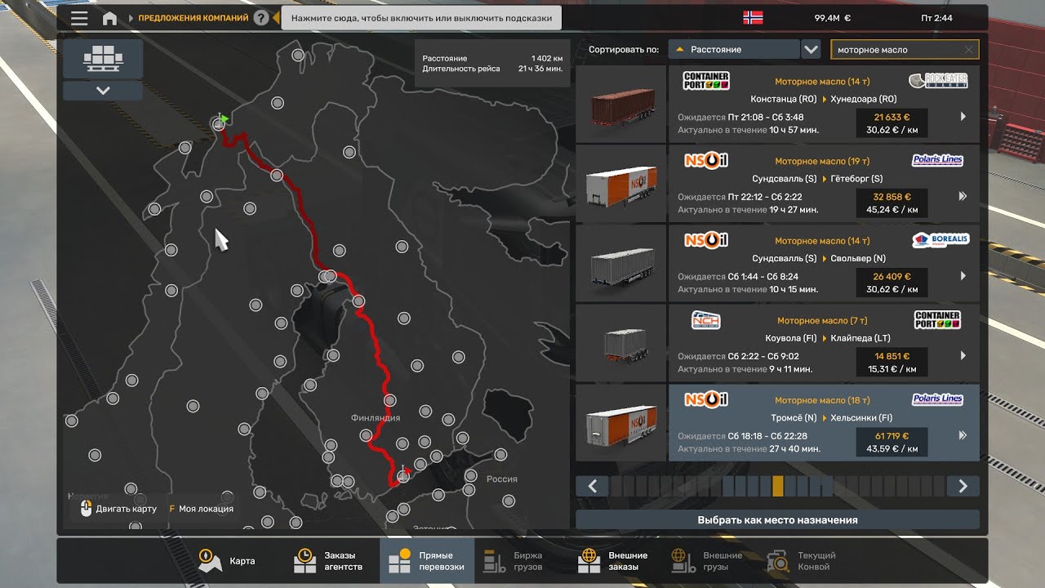Open the Карта tab
The width and height of the screenshot is (1045, 588).
coord(228,561)
